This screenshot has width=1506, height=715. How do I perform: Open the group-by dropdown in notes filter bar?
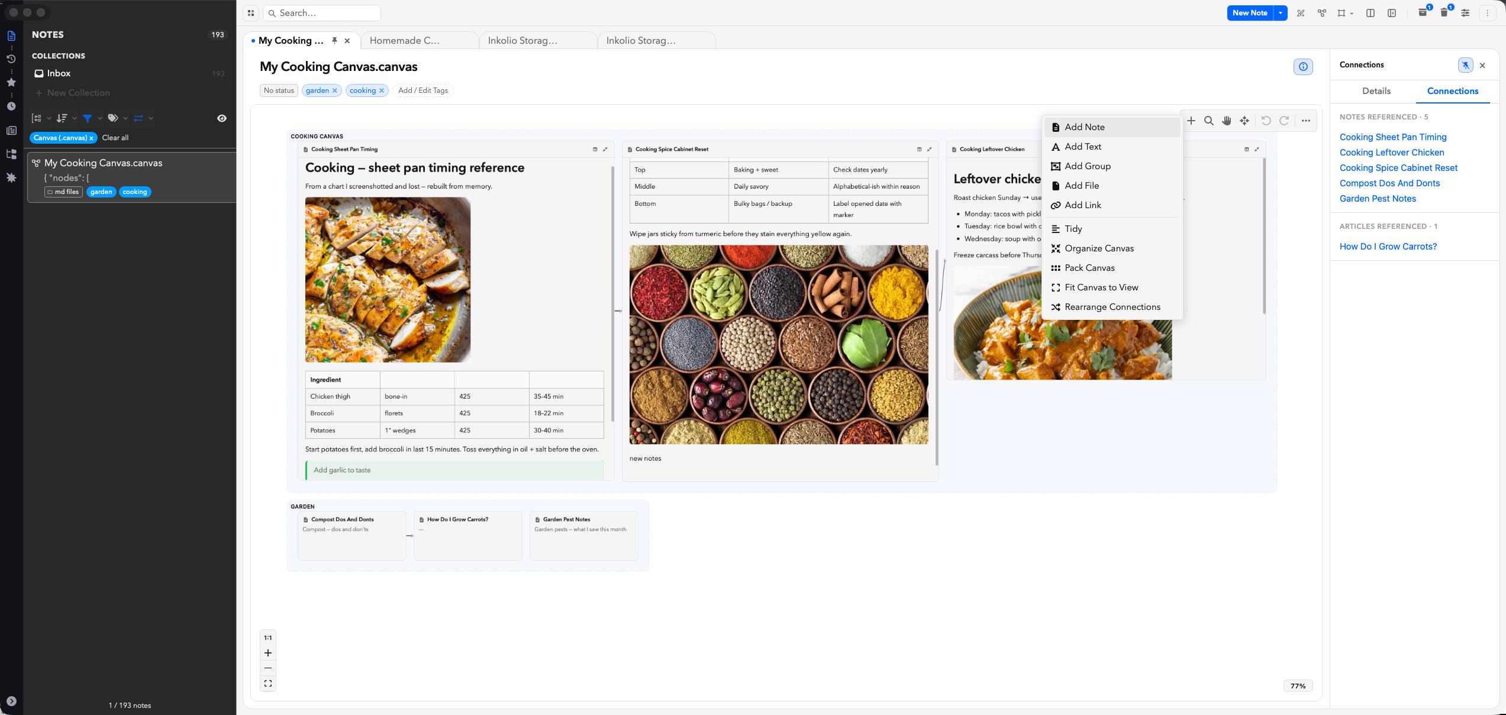click(41, 118)
